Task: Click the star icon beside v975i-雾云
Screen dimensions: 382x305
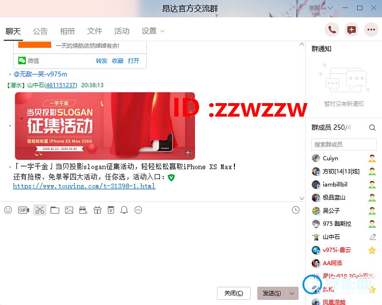Action: 372,250
